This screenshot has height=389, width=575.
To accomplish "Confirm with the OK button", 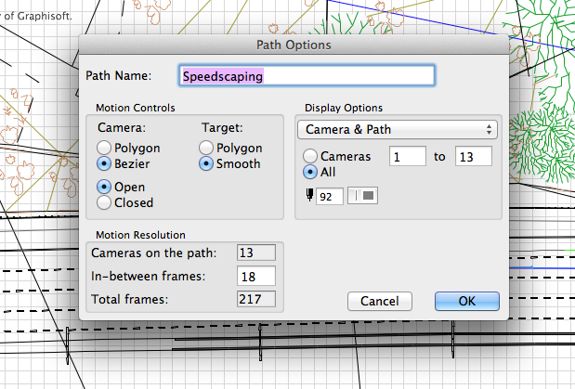I will click(467, 301).
